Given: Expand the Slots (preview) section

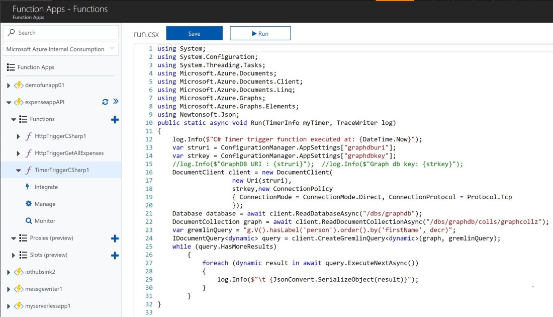Looking at the screenshot, I should (x=14, y=255).
